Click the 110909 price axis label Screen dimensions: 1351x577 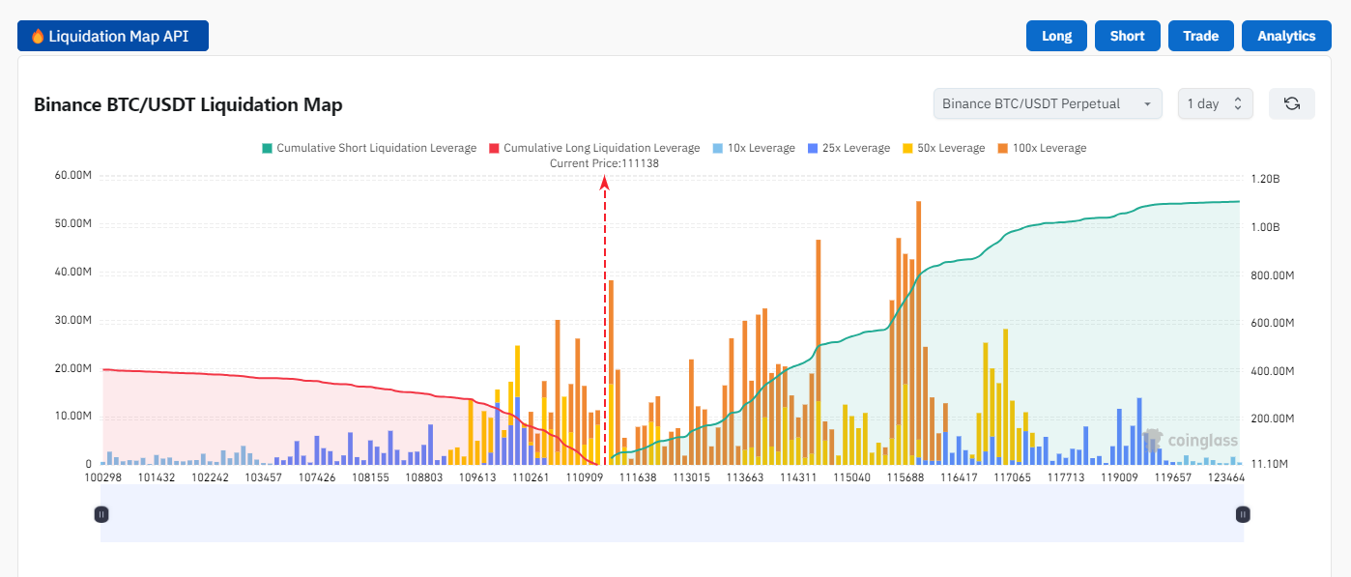click(x=585, y=477)
